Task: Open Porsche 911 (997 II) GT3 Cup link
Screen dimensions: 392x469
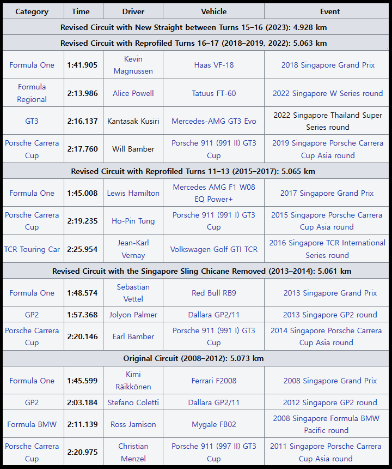Action: 214,452
